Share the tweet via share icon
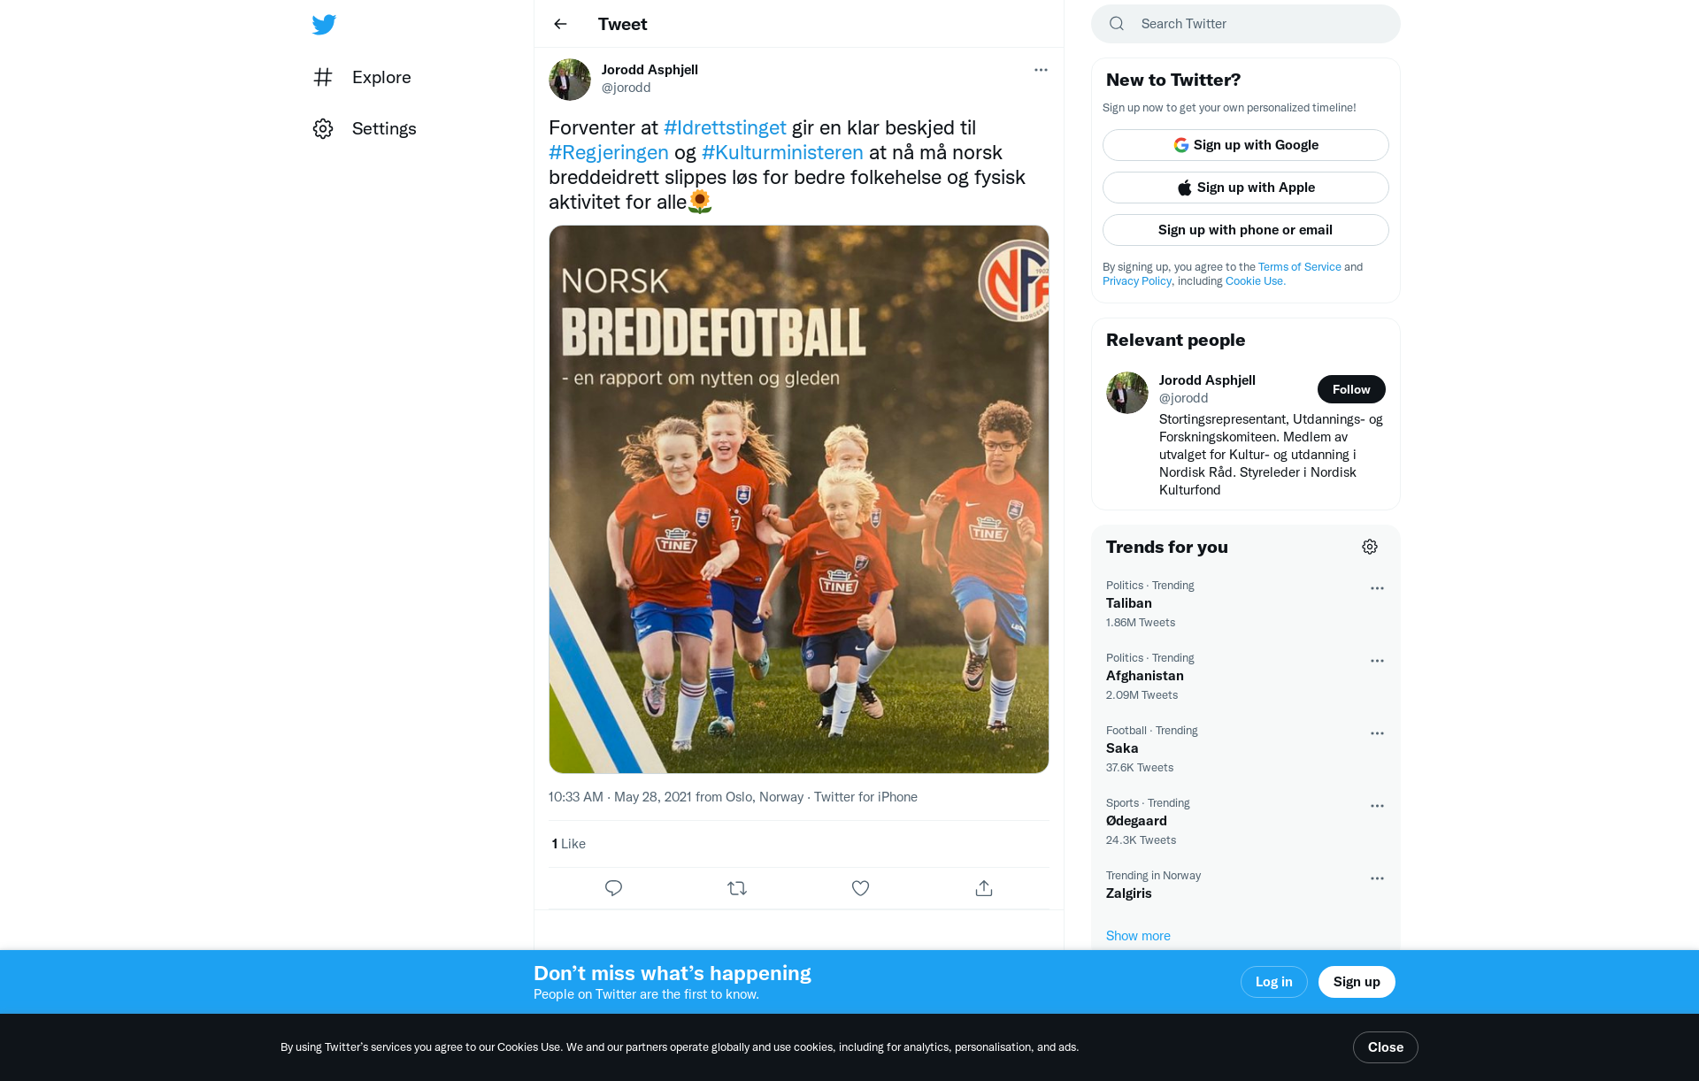 [x=984, y=888]
